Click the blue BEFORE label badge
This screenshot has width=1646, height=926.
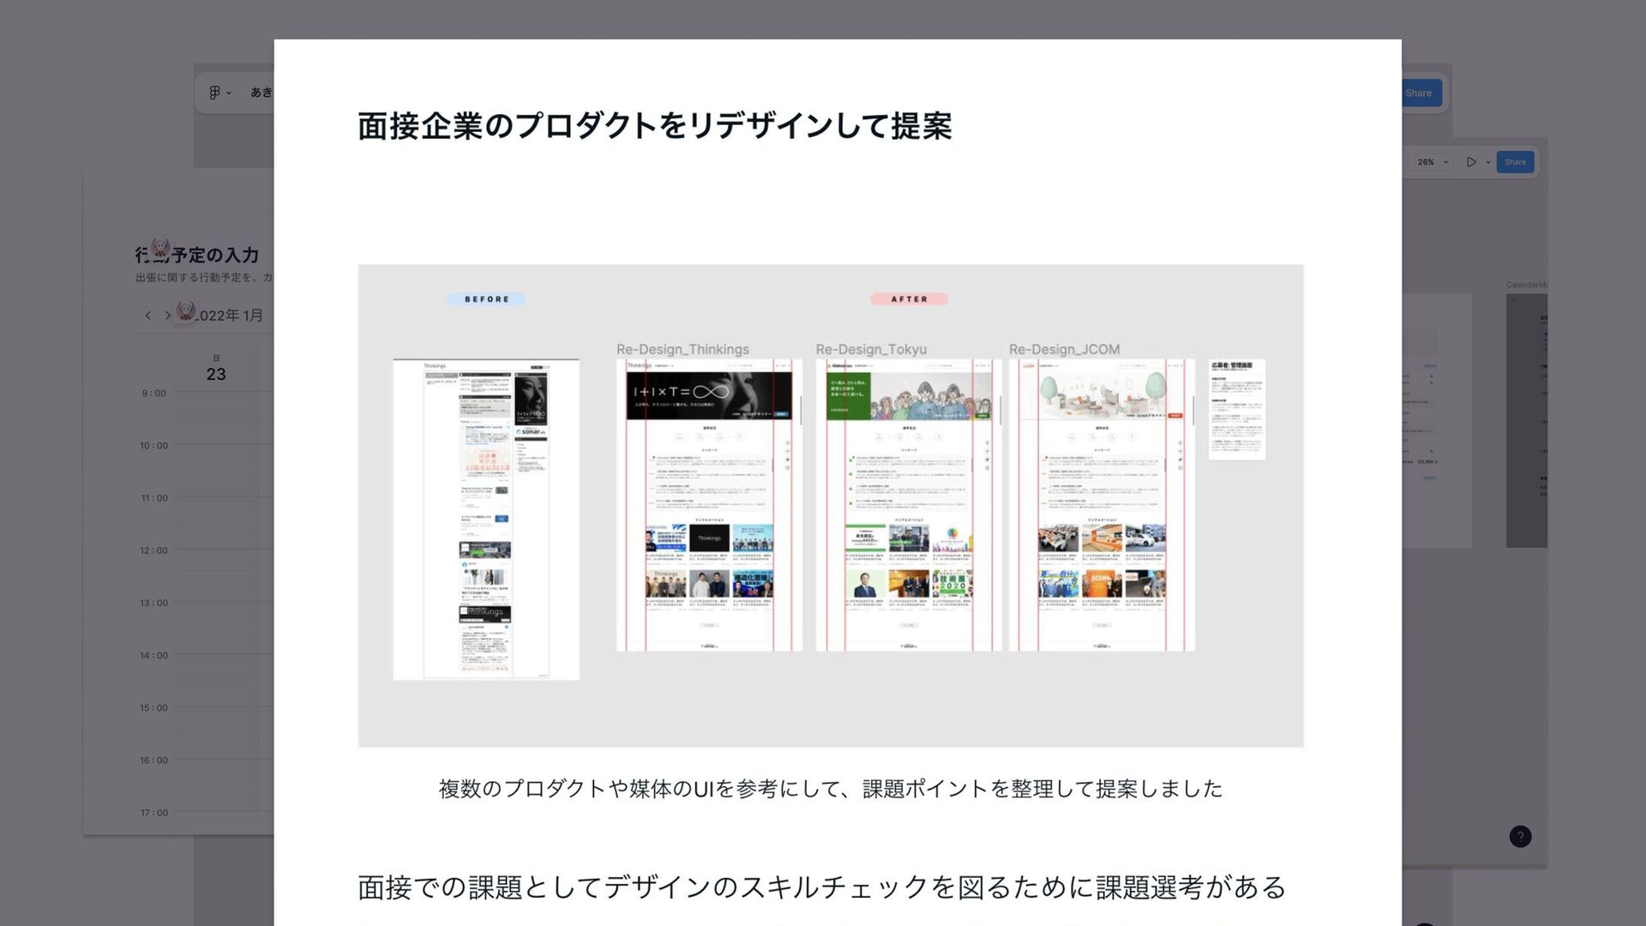coord(486,299)
